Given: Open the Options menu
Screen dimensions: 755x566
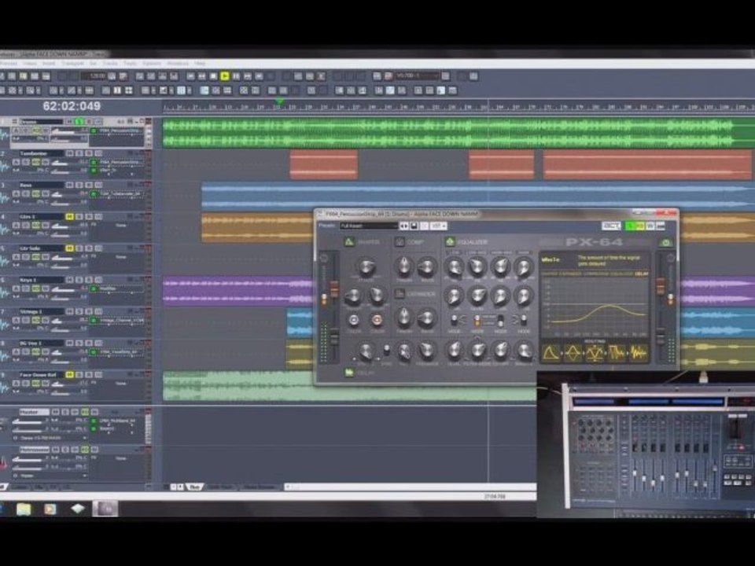Looking at the screenshot, I should click(152, 64).
